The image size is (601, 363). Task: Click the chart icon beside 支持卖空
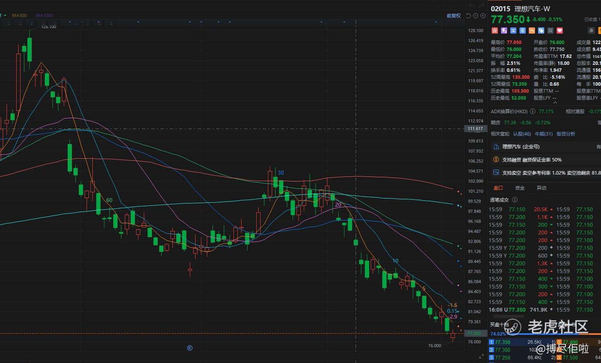(496, 173)
